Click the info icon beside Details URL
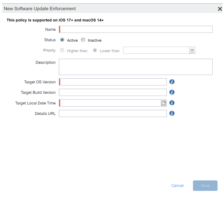Viewport: 224px width, 199px height. point(172,113)
